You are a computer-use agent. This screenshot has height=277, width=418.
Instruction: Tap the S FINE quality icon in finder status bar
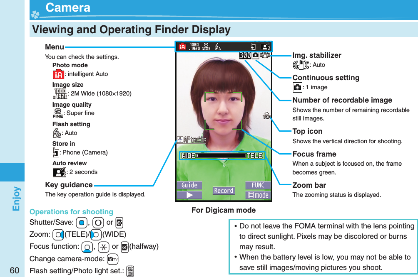tap(206, 47)
